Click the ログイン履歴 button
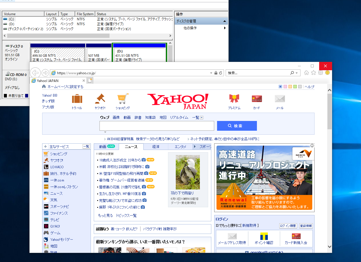Image resolution: width=361 pixels, height=262 pixels. (x=288, y=226)
